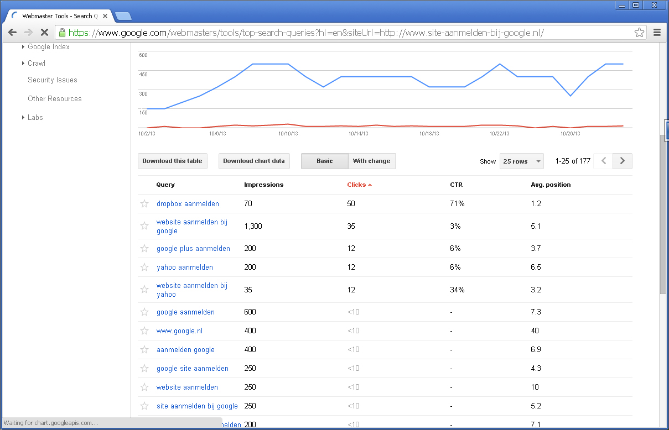Open the website aanmelden query link
This screenshot has width=669, height=430.
click(187, 387)
